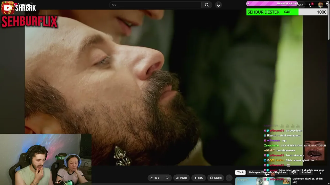Click the main video player
This screenshot has height=185, width=330.
click(x=164, y=87)
